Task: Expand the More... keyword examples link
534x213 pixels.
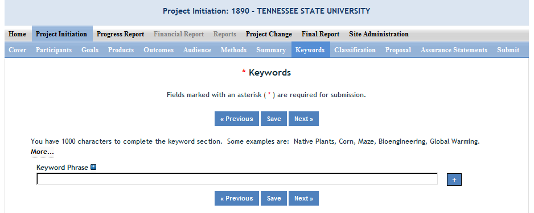Action: [42, 152]
